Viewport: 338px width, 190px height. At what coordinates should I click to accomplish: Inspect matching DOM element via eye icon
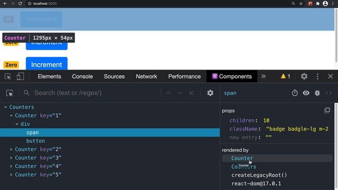pos(306,93)
